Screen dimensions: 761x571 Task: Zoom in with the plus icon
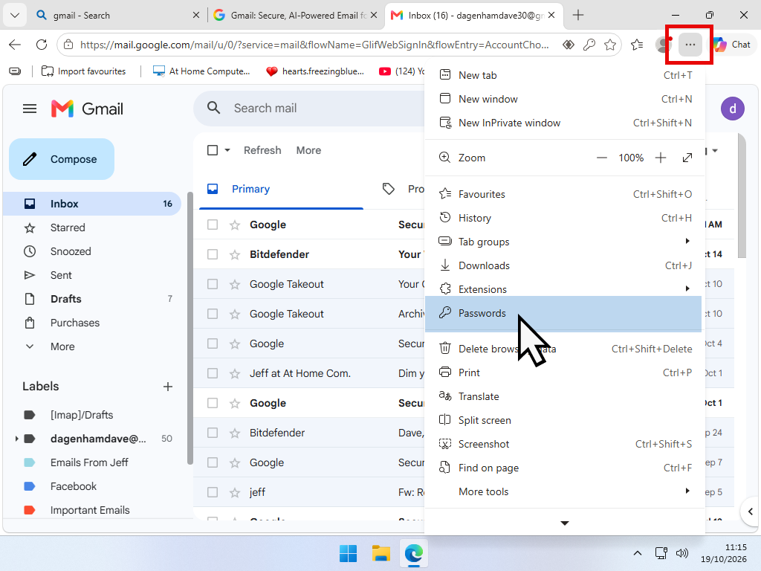[x=660, y=158]
